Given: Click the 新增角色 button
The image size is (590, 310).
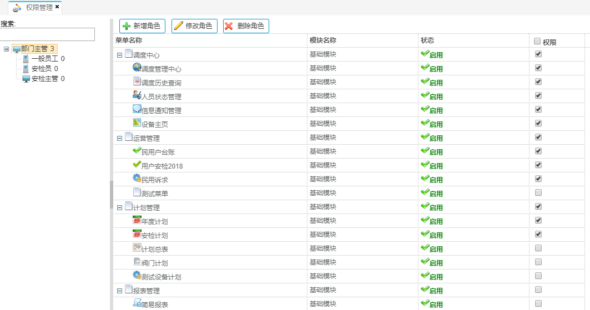Looking at the screenshot, I should [142, 26].
